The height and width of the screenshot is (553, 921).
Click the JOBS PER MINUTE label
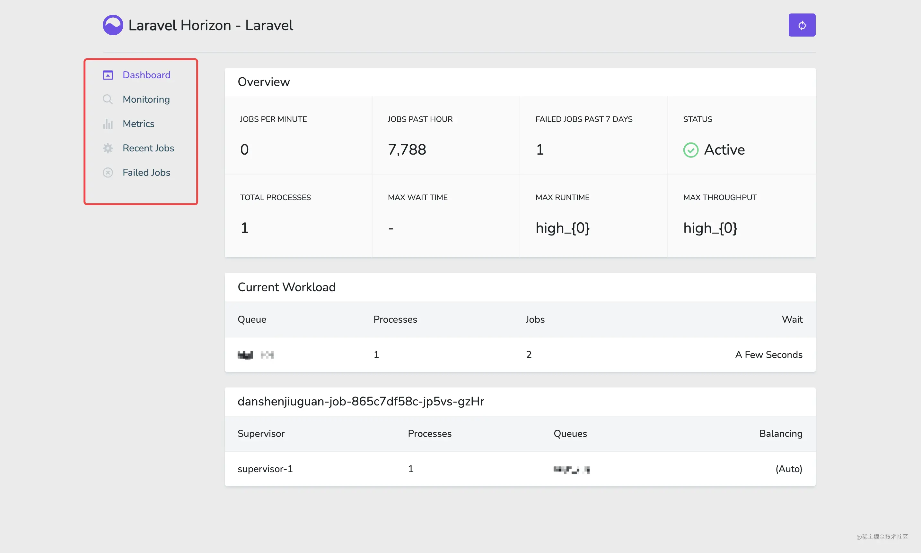[x=273, y=119]
